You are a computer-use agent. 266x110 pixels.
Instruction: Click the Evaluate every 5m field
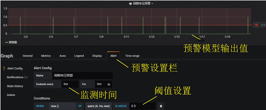[70, 84]
